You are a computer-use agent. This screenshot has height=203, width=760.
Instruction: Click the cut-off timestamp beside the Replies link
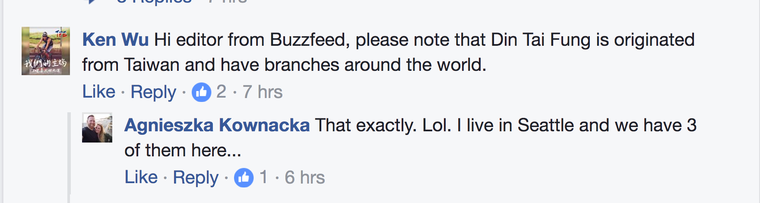(227, 1)
